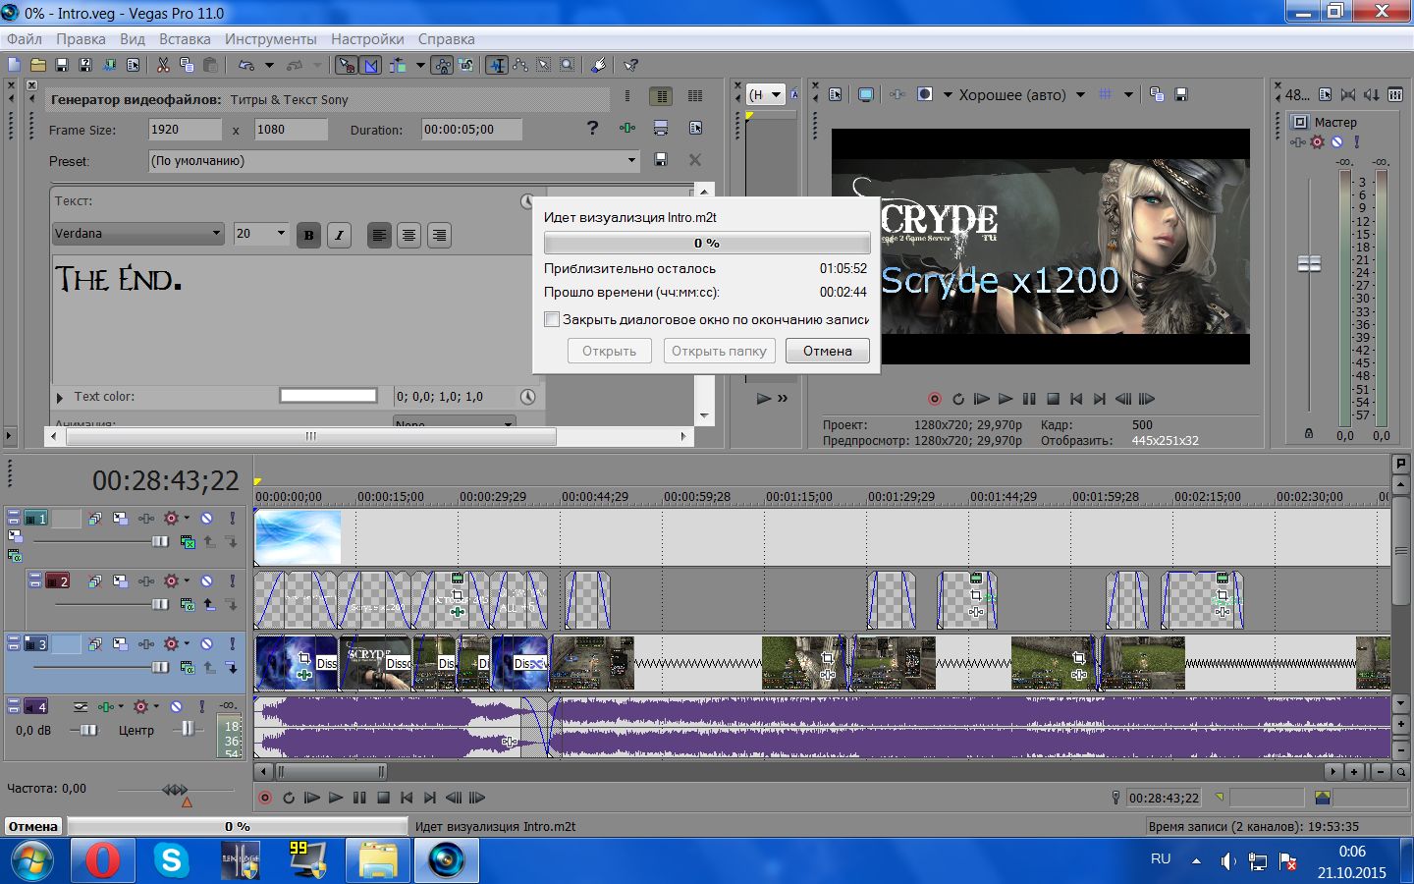The image size is (1414, 884).
Task: Click the white Text color swatch
Action: coord(328,396)
